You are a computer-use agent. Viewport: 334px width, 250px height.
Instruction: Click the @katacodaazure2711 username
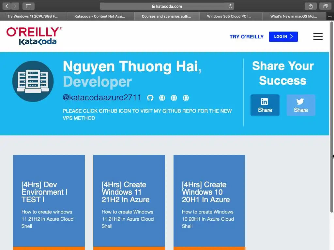click(102, 98)
